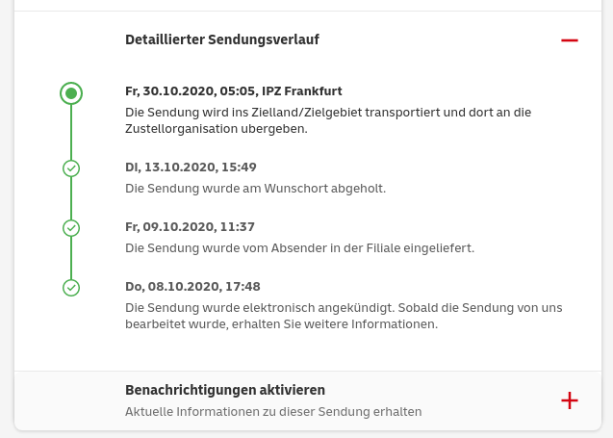613x438 pixels.
Task: Click checkmark marker for 08.10.2020 event
Action: coord(71,288)
